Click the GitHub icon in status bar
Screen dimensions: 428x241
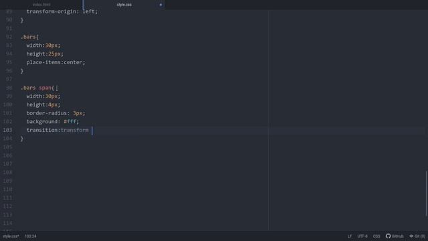pos(395,236)
